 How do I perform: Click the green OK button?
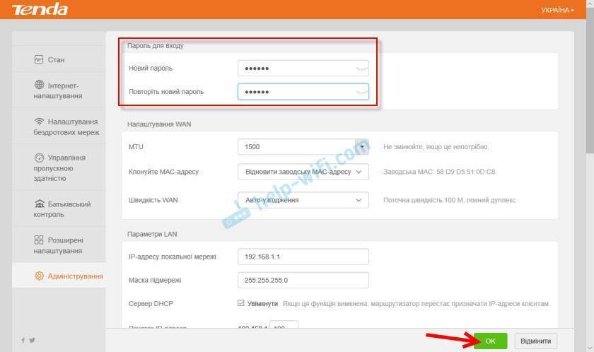coord(490,341)
